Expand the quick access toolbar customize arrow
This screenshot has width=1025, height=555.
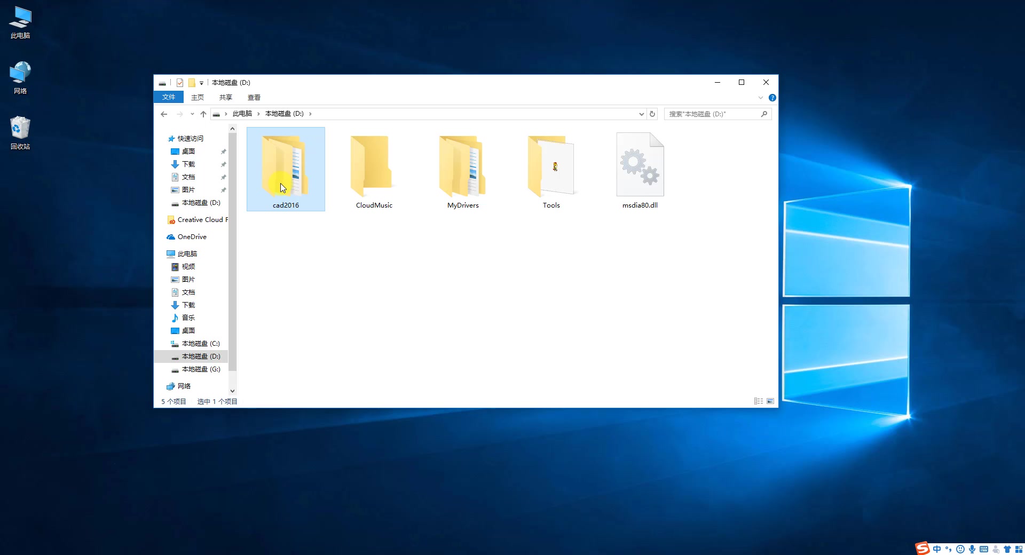(201, 83)
